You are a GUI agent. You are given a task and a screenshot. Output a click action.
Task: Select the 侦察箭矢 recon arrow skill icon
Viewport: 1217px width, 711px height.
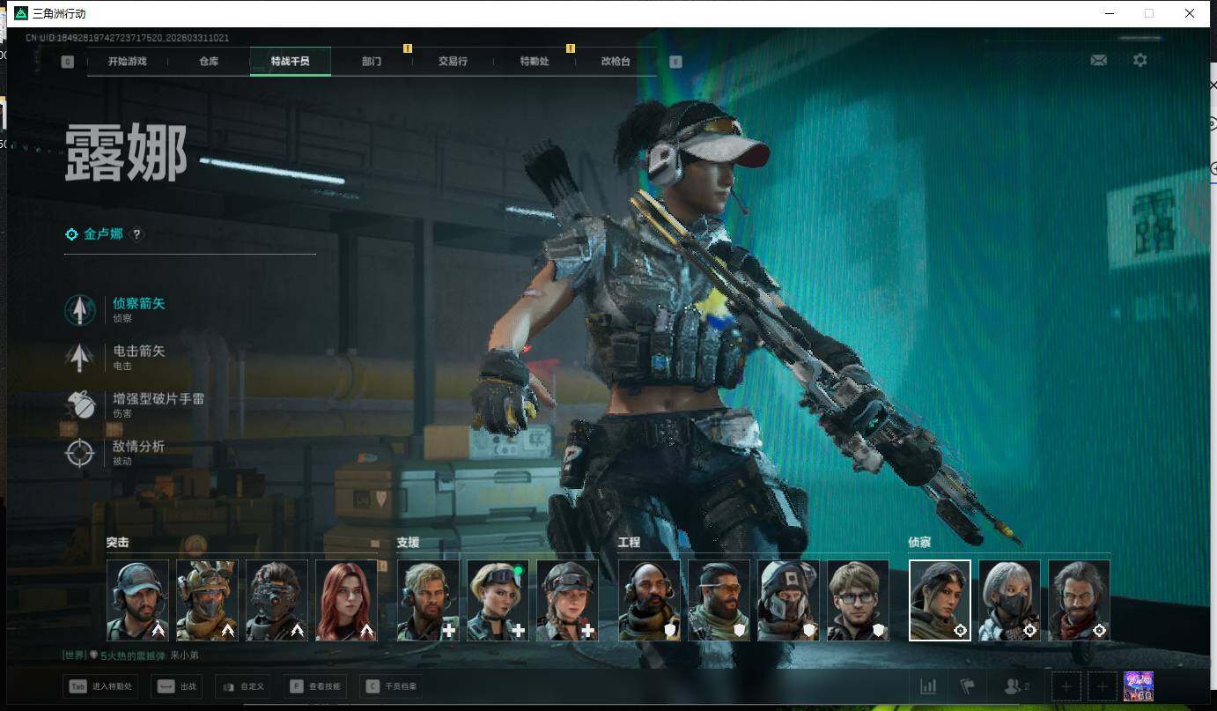click(x=80, y=310)
